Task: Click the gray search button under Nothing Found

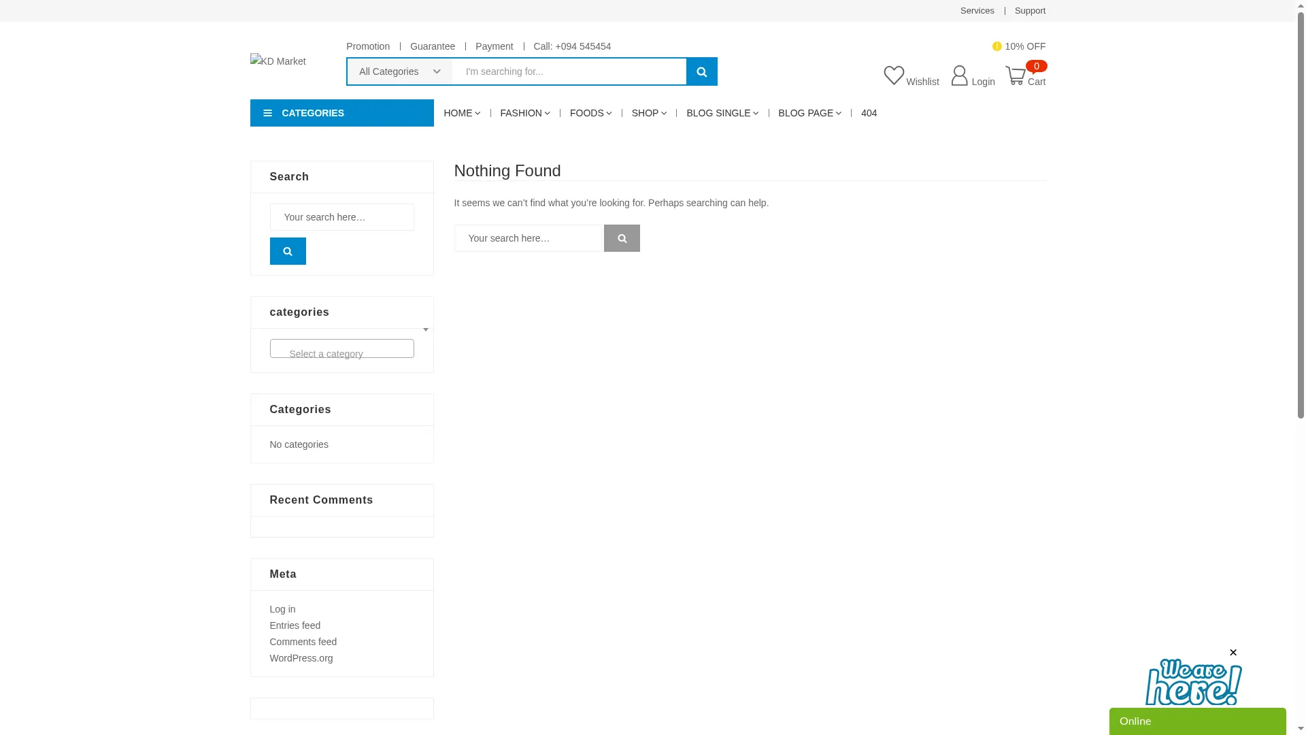Action: coord(622,238)
